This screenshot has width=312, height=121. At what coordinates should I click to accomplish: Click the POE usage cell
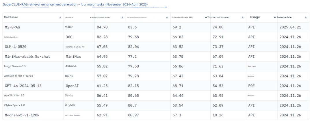point(251,86)
